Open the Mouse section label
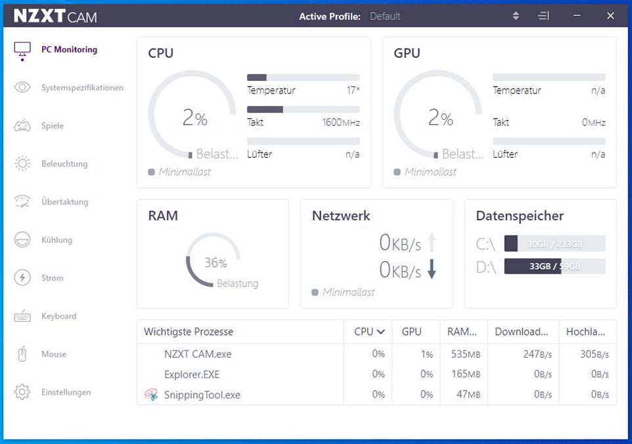Image resolution: width=632 pixels, height=444 pixels. coord(54,354)
